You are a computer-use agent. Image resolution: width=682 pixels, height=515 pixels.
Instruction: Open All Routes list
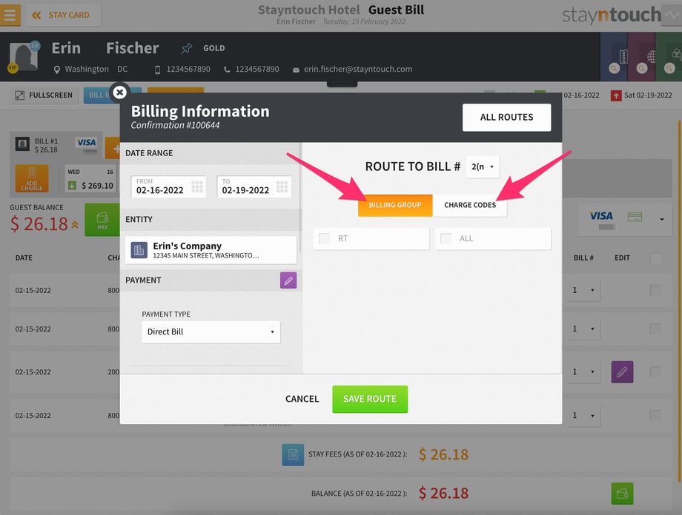506,117
